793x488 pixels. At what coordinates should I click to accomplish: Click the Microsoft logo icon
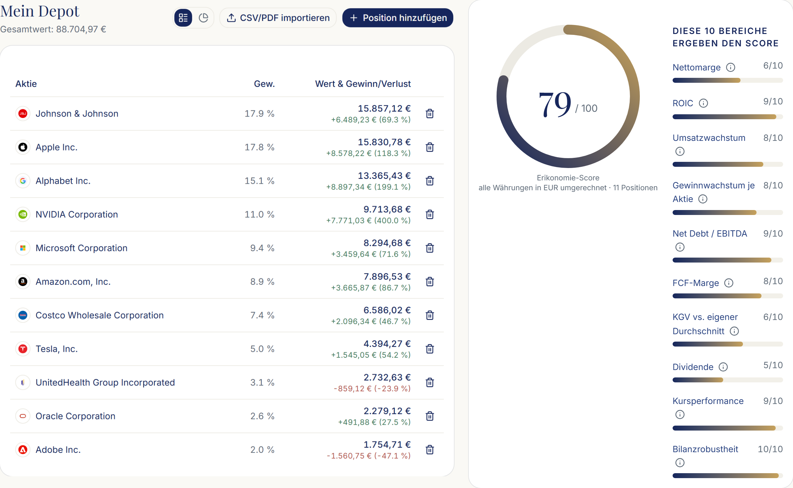[23, 248]
